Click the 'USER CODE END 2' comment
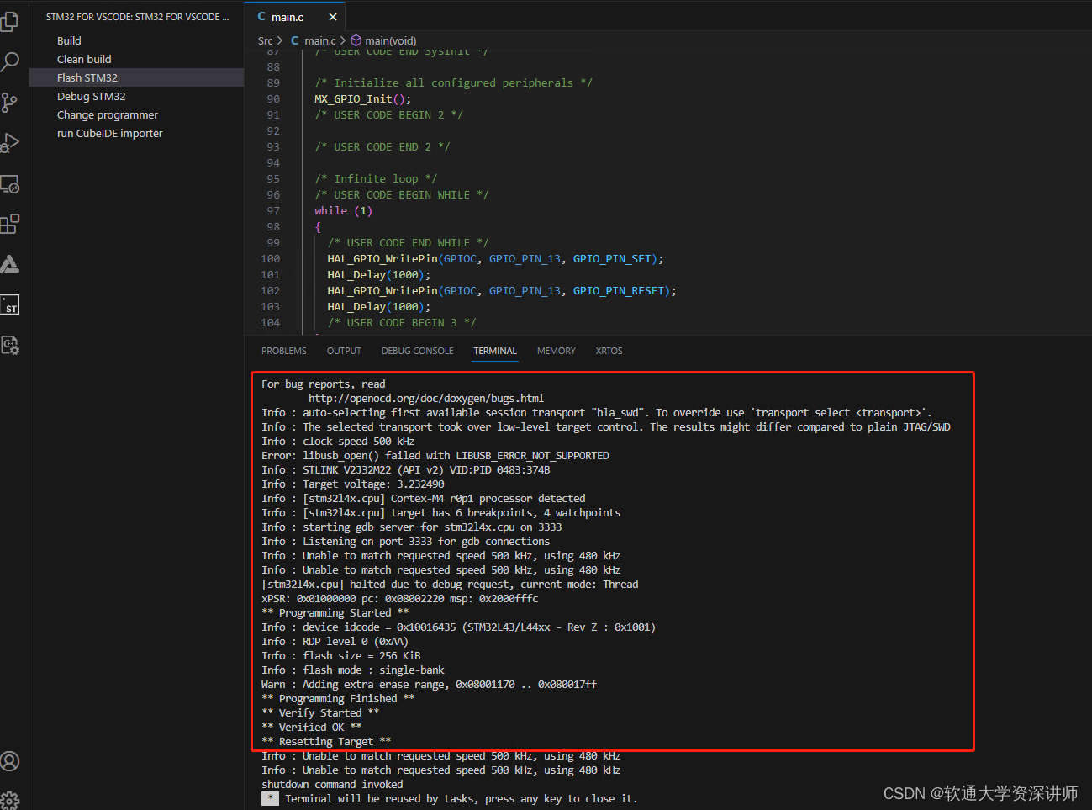1092x810 pixels. pos(382,147)
